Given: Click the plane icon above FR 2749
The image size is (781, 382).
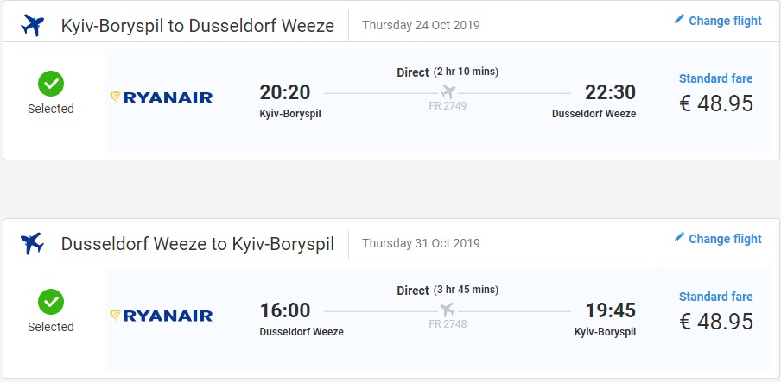Looking at the screenshot, I should pos(448,91).
